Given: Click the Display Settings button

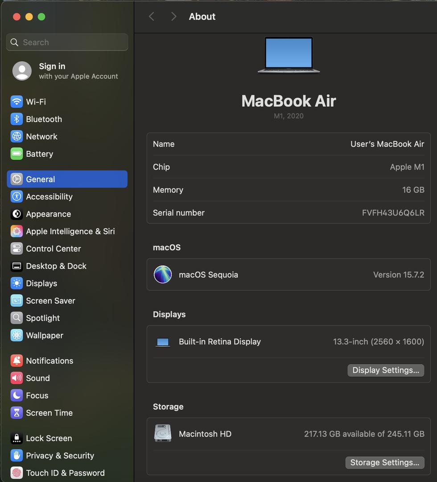Looking at the screenshot, I should (385, 370).
